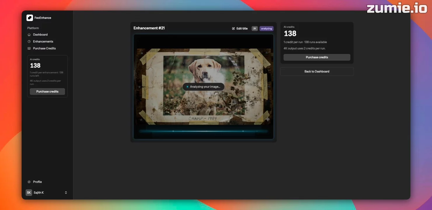
Task: Expand the Sajith K account switcher chevron
Action: (66, 193)
